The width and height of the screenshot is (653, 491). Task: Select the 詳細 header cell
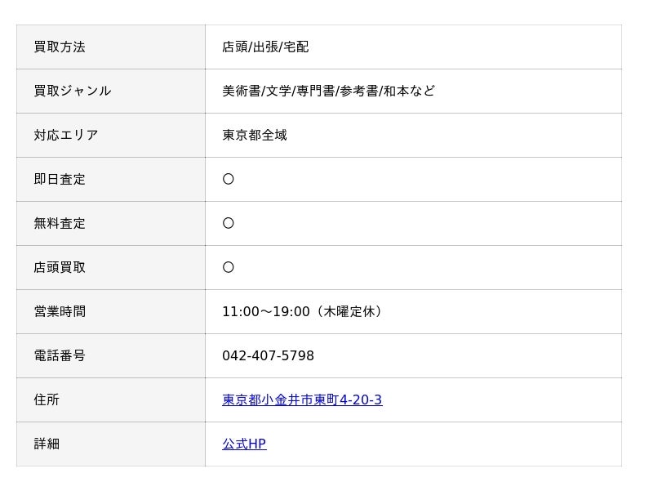[111, 444]
